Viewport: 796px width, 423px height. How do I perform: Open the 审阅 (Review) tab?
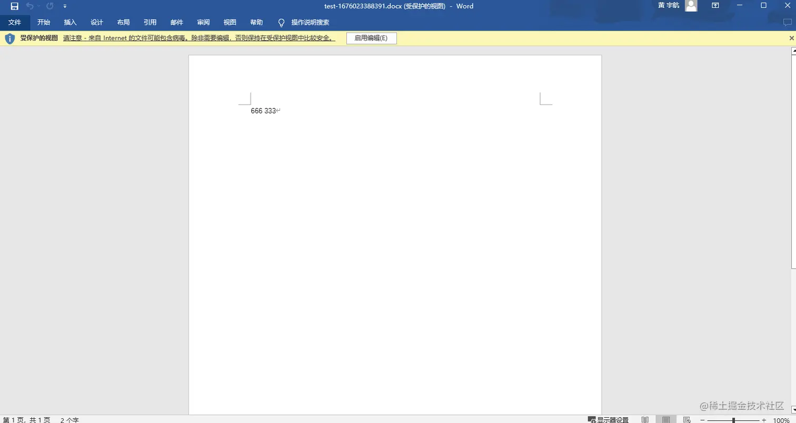click(203, 22)
